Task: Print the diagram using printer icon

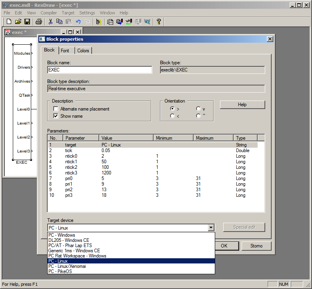Action: tap(39, 22)
